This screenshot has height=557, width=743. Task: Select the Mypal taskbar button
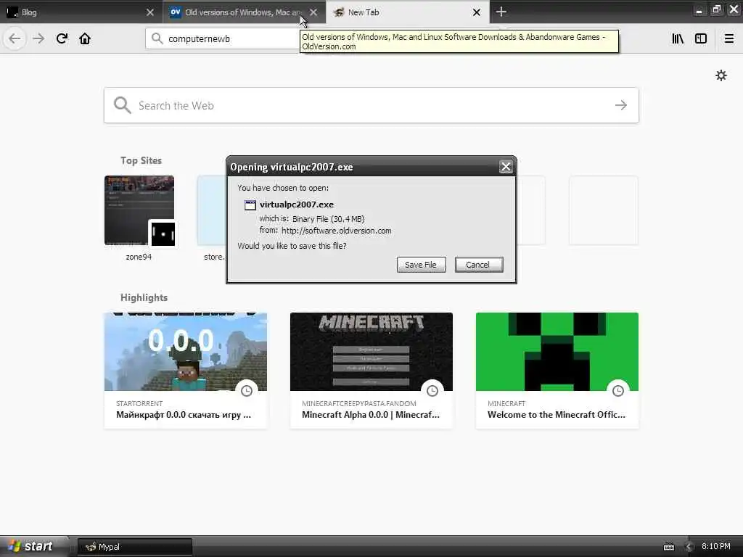pos(134,547)
